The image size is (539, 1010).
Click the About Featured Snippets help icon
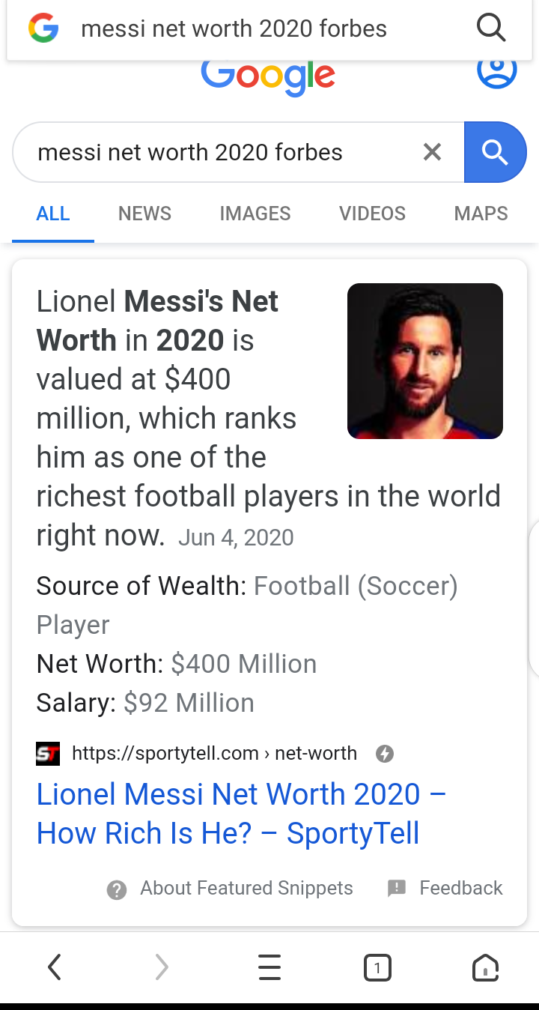[117, 889]
